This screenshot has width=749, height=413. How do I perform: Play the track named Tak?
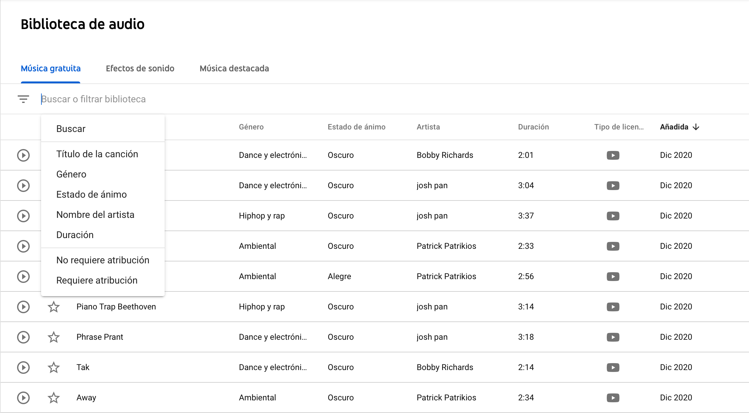23,368
